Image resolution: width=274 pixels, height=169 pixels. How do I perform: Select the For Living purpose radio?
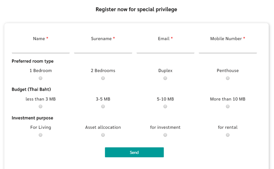tap(41, 135)
